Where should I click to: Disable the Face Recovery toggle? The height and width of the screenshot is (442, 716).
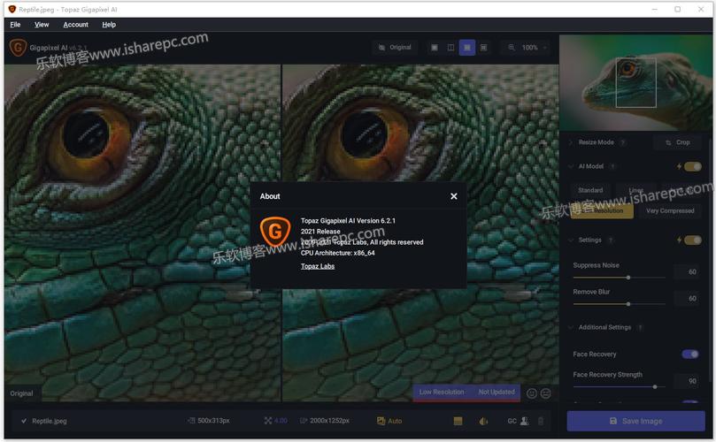[689, 354]
